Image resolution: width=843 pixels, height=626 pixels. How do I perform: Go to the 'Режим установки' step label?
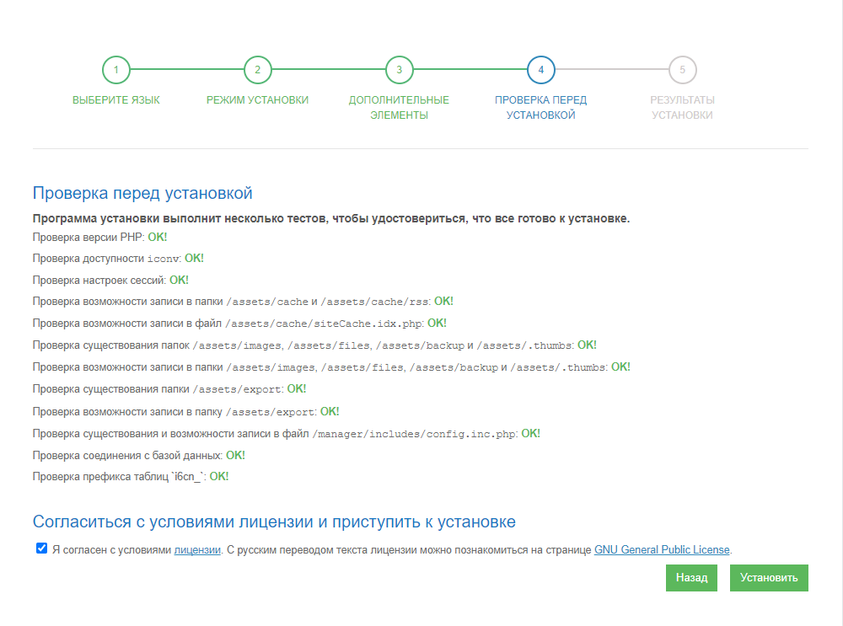point(258,100)
